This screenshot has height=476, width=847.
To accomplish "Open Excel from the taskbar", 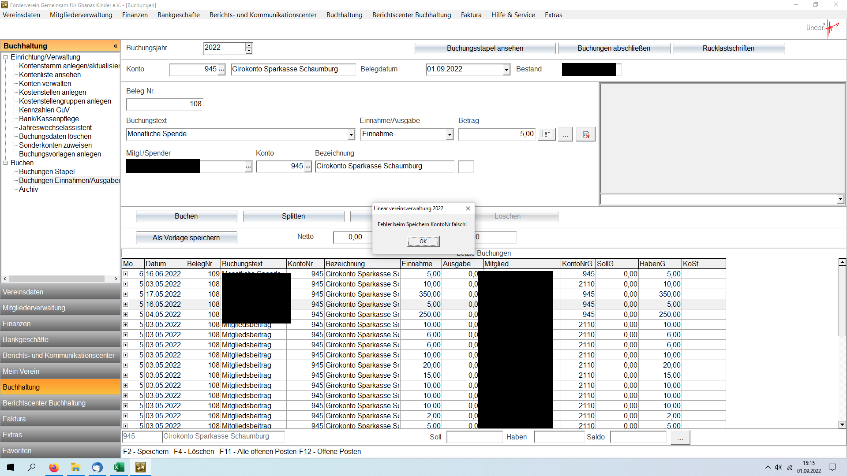I will (119, 467).
